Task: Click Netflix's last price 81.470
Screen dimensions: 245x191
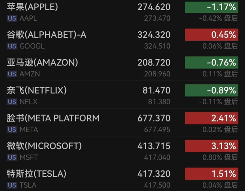Action: [x=156, y=90]
